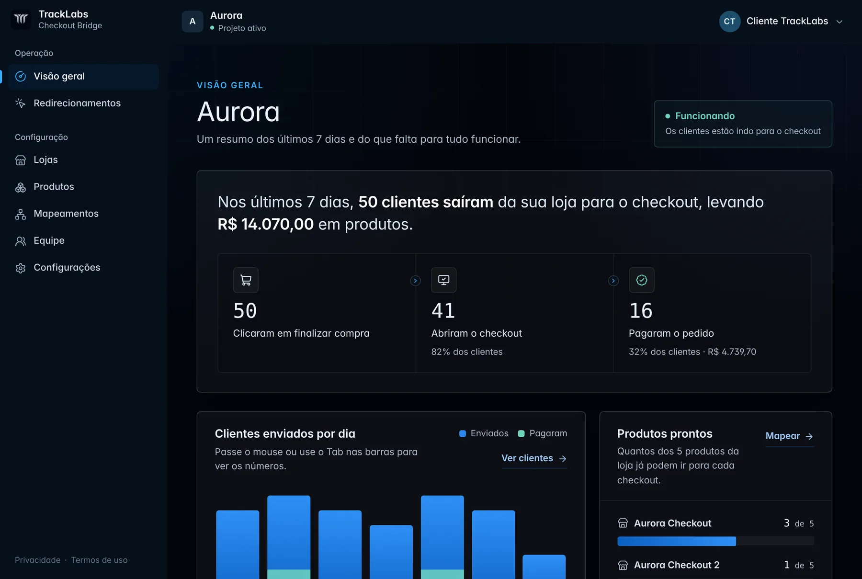Click the store icon beside Aurora Checkout

pyautogui.click(x=623, y=523)
